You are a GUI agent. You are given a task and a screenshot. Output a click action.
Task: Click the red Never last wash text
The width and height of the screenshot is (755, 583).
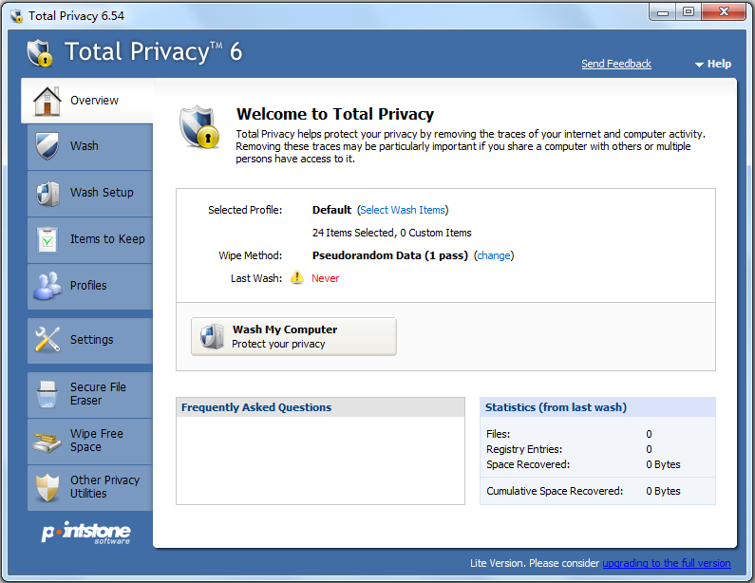325,278
